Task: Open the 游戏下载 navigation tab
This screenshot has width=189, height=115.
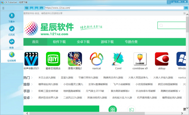Action: [107, 42]
